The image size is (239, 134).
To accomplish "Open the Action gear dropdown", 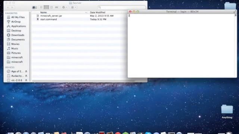I will (x=65, y=7).
